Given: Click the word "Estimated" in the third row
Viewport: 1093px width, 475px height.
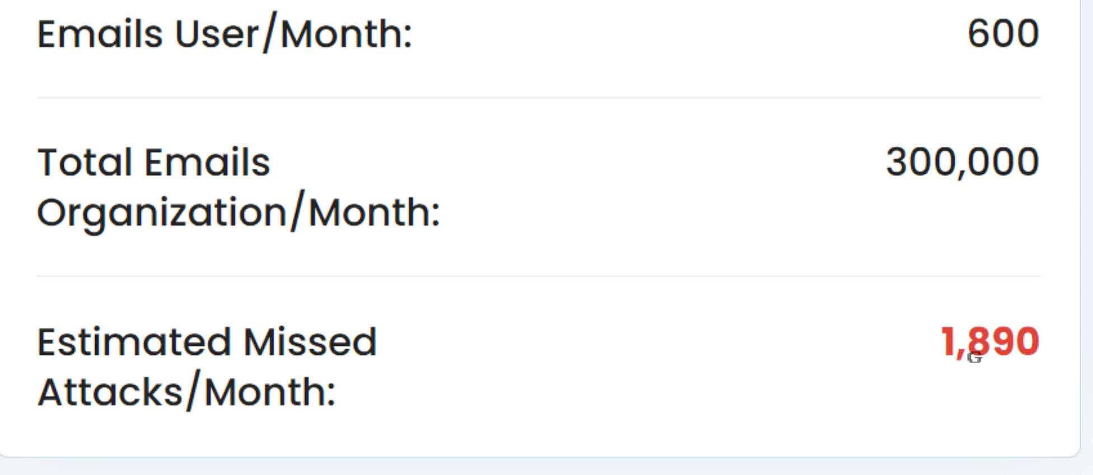Looking at the screenshot, I should click(x=134, y=342).
